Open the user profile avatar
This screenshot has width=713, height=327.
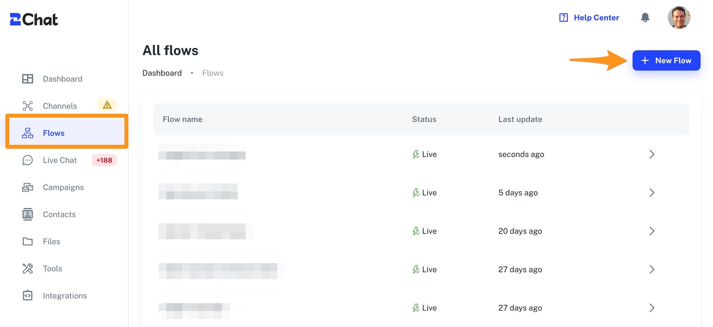pyautogui.click(x=679, y=17)
